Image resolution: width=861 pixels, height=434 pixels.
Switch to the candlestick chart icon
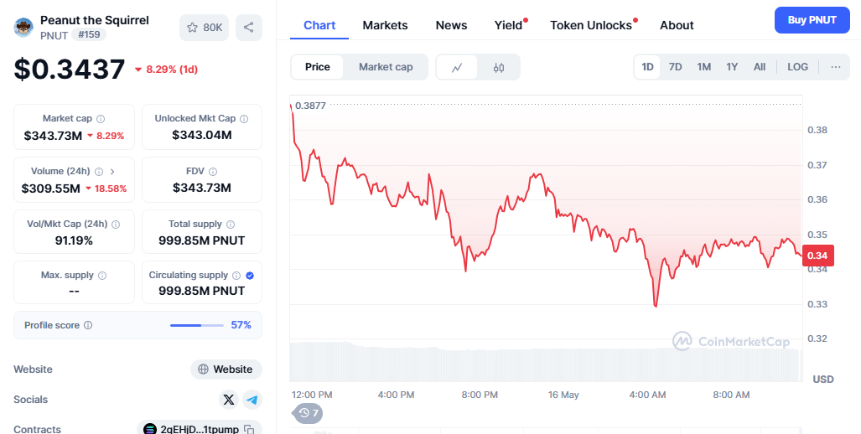click(x=499, y=67)
